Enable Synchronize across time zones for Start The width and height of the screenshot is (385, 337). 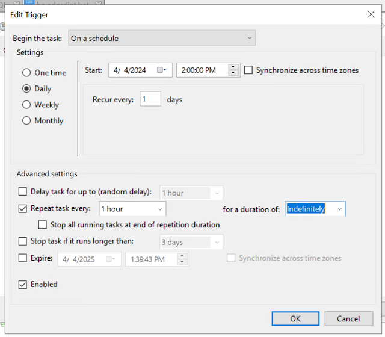click(248, 70)
